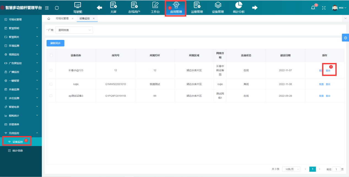Open the 10条/页 page size dropdown
Image resolution: width=349 pixels, height=177 pixels.
click(x=291, y=169)
